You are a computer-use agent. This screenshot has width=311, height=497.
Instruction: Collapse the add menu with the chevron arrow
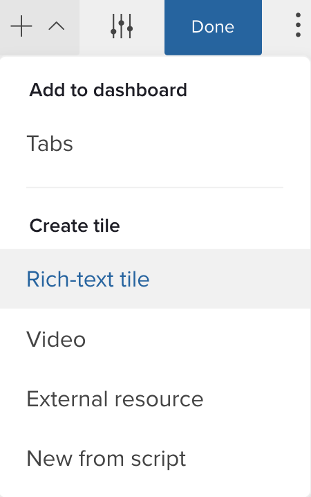(x=57, y=26)
